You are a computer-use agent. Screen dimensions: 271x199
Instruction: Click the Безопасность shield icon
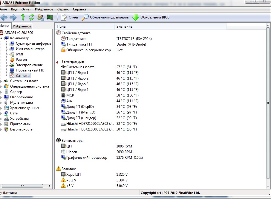6,129
